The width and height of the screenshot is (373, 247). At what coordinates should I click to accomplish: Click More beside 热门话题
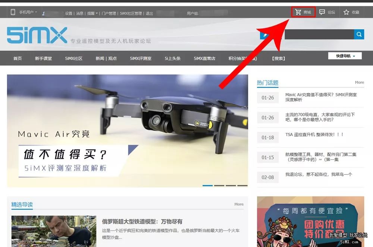click(x=359, y=82)
